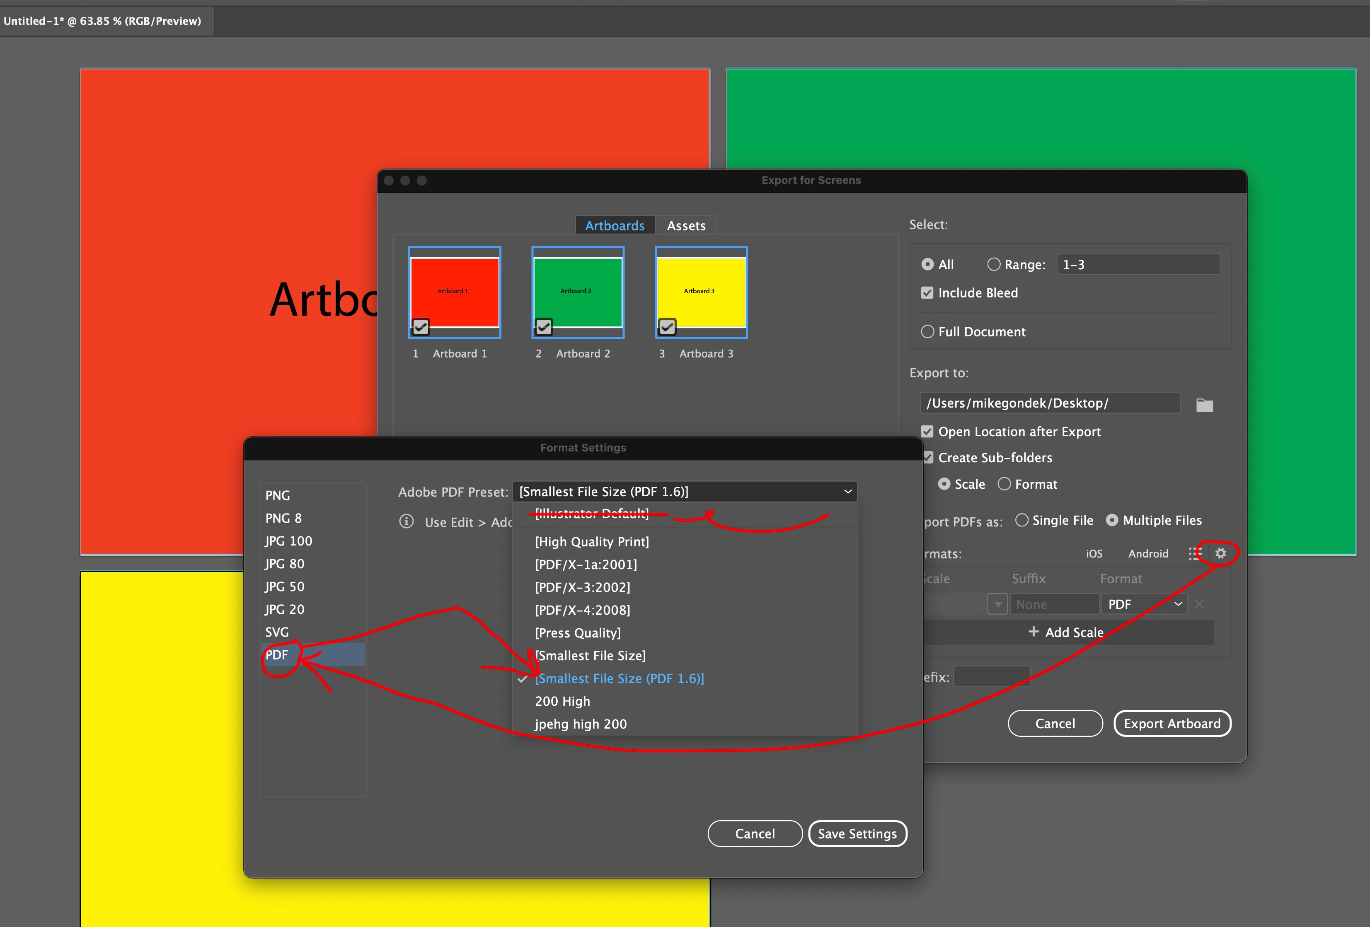The image size is (1370, 927).
Task: Click the Export Artboard button
Action: point(1172,723)
